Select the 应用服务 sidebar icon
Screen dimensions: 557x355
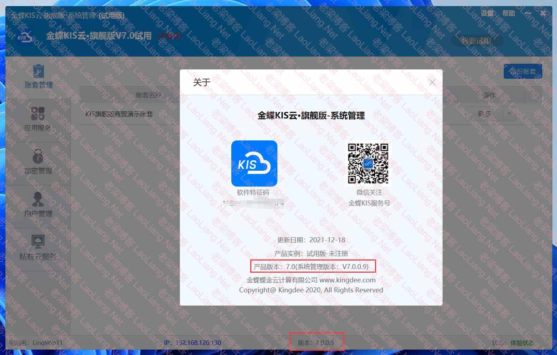coord(38,114)
